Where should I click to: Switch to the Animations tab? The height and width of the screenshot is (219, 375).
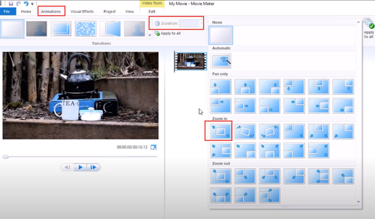51,11
